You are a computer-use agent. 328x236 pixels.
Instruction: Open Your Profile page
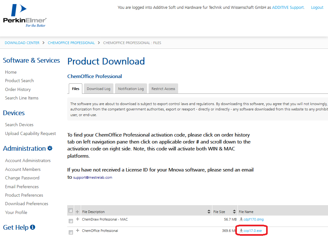16,212
